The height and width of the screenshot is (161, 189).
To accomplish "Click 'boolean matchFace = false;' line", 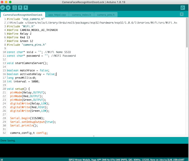I will [28, 70].
